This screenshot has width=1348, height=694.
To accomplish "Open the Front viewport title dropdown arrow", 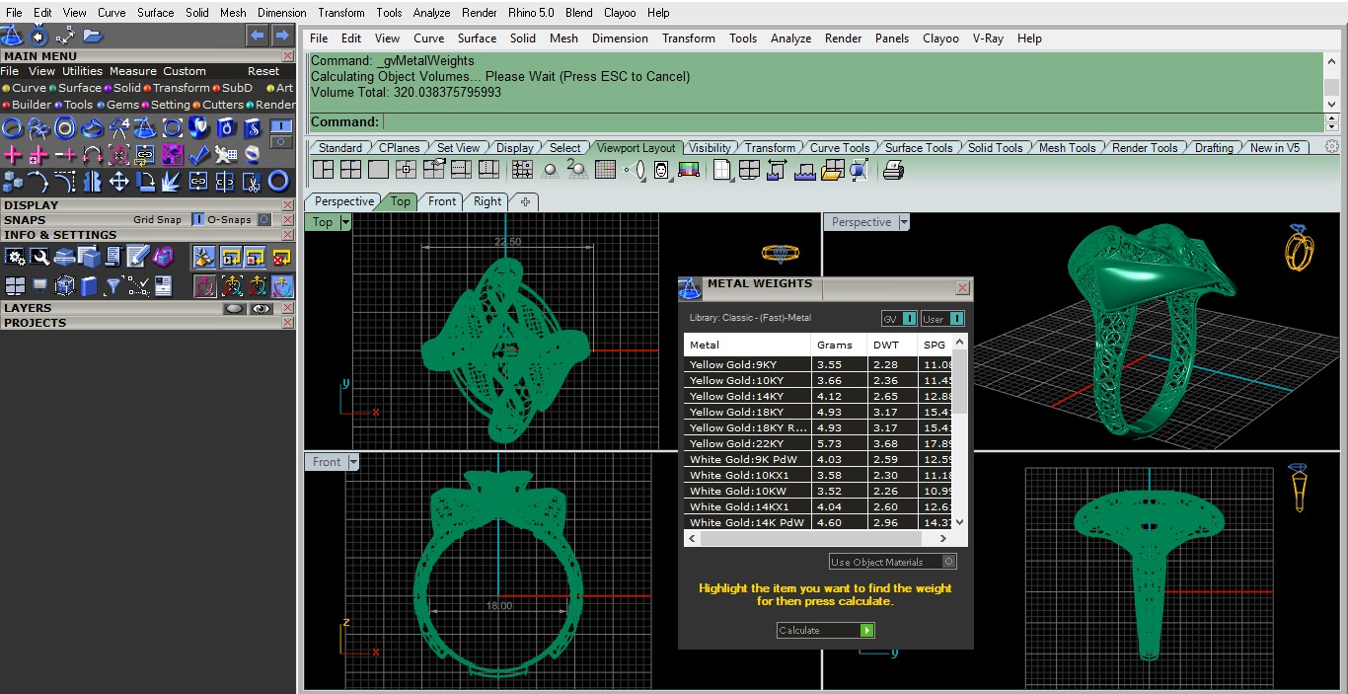I will [353, 462].
